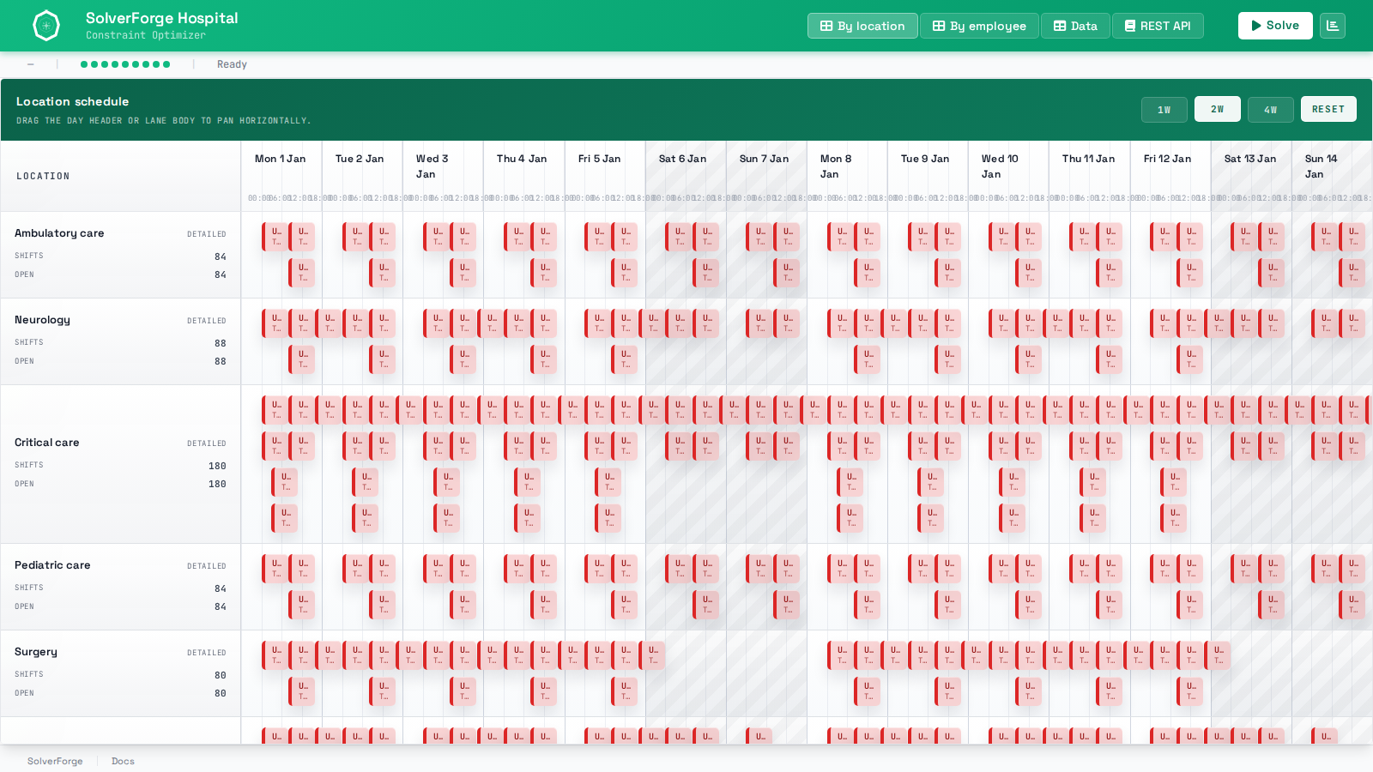
Task: Toggle DETAILED mode for Critical care
Action: point(207,443)
